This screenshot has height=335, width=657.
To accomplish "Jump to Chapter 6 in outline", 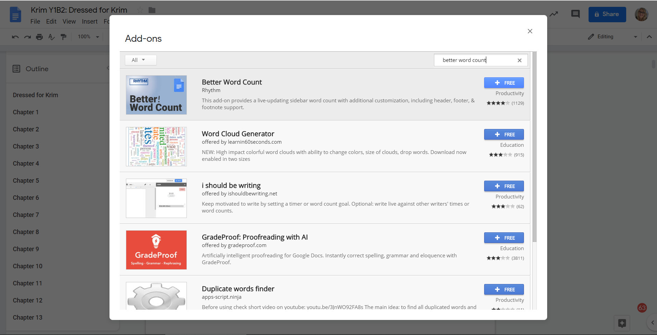I will pyautogui.click(x=26, y=198).
